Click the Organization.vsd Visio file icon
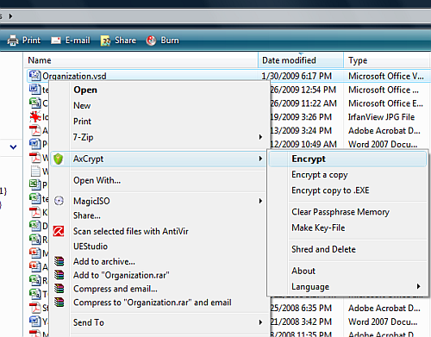The height and width of the screenshot is (337, 431). point(34,76)
